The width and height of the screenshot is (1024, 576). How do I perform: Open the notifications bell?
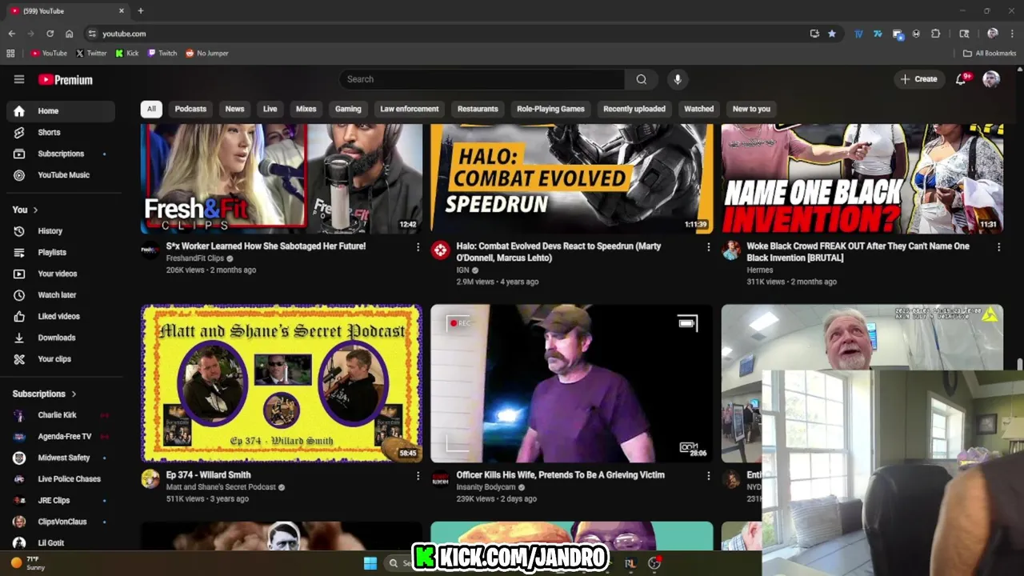pos(962,79)
